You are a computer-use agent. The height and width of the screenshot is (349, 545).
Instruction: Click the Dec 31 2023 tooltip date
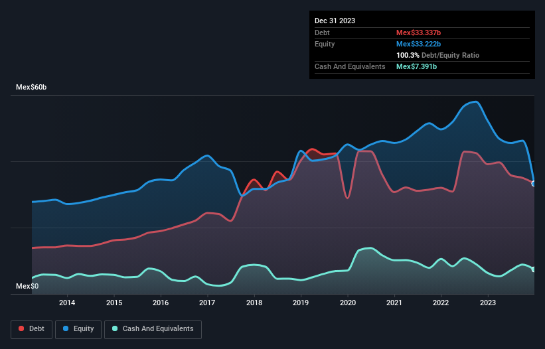pos(335,21)
